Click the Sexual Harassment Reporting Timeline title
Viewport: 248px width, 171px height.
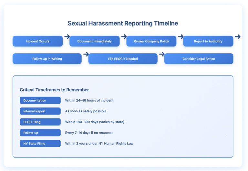(123, 23)
